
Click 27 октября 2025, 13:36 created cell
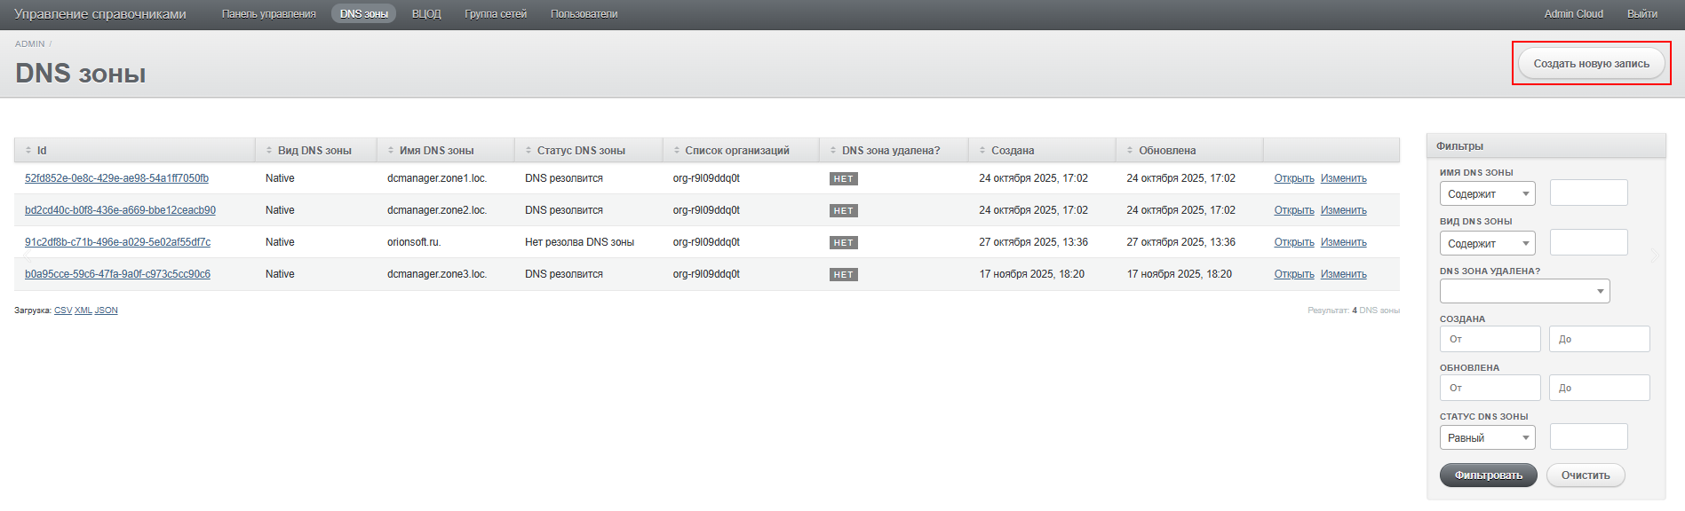point(1033,242)
